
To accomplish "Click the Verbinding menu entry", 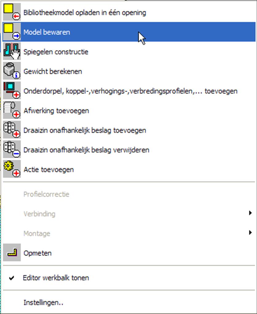I will [x=129, y=214].
